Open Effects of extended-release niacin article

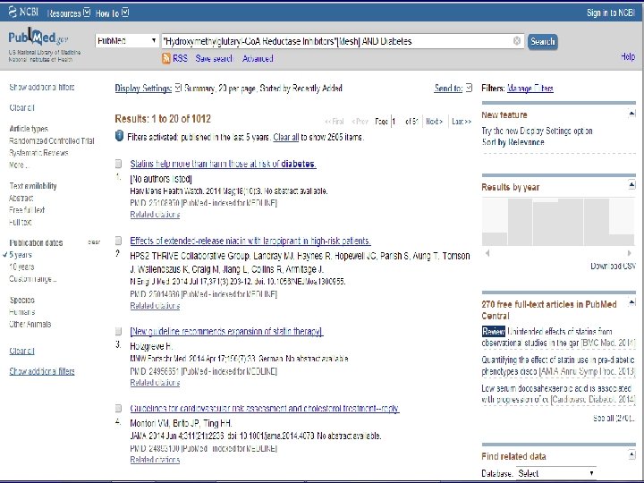click(250, 241)
